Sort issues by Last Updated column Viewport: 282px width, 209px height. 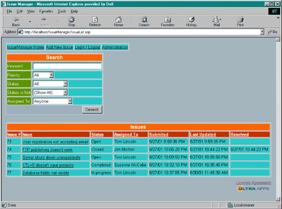[203, 135]
